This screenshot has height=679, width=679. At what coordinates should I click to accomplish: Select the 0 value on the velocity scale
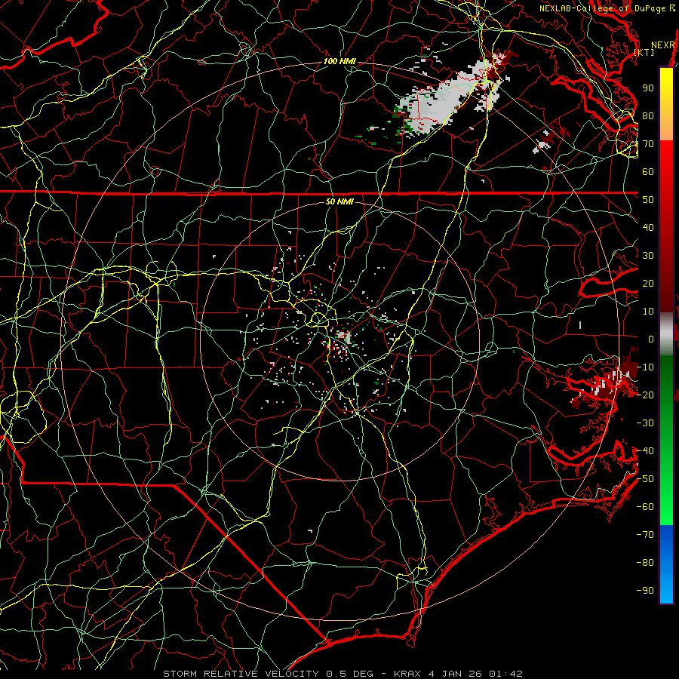651,339
